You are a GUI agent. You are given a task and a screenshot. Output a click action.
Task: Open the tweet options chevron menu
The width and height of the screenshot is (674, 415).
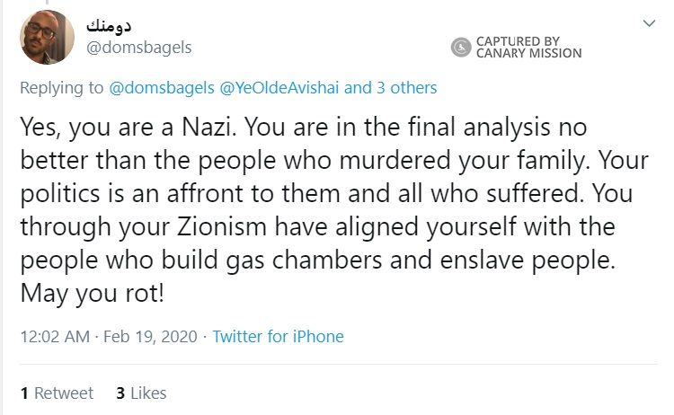pos(649,23)
